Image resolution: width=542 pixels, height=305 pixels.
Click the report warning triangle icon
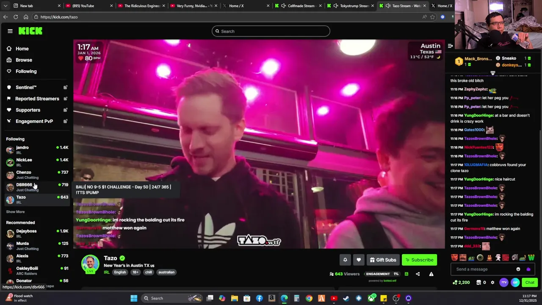pyautogui.click(x=431, y=274)
